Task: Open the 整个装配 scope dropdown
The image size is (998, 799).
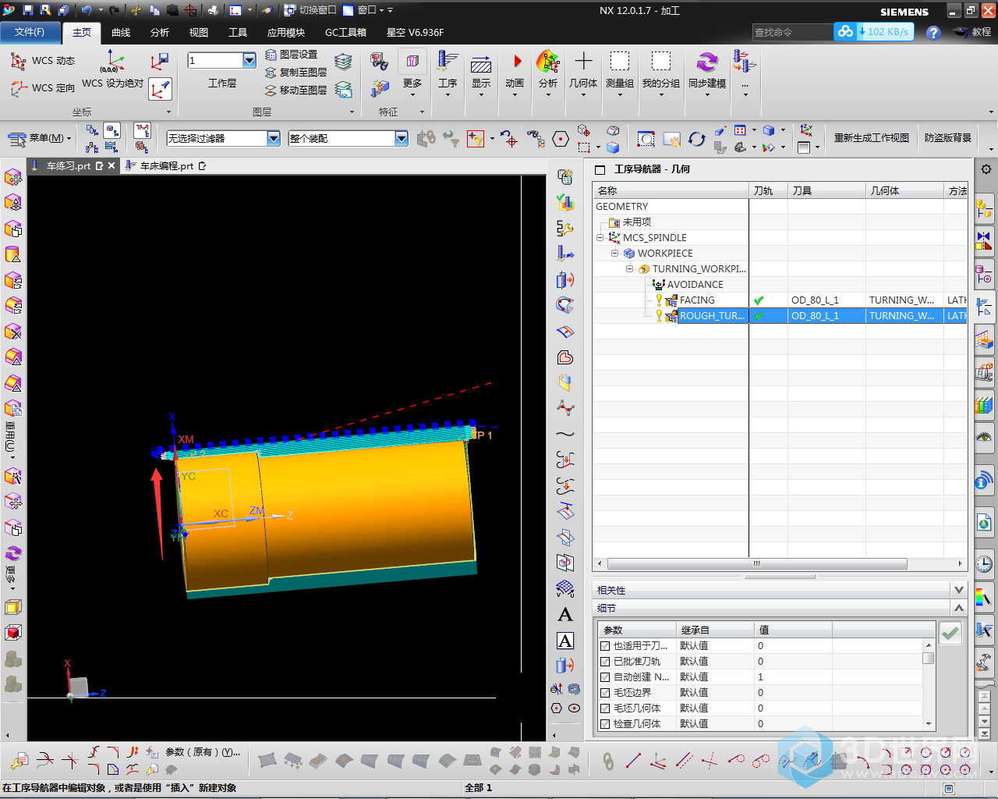Action: click(402, 138)
